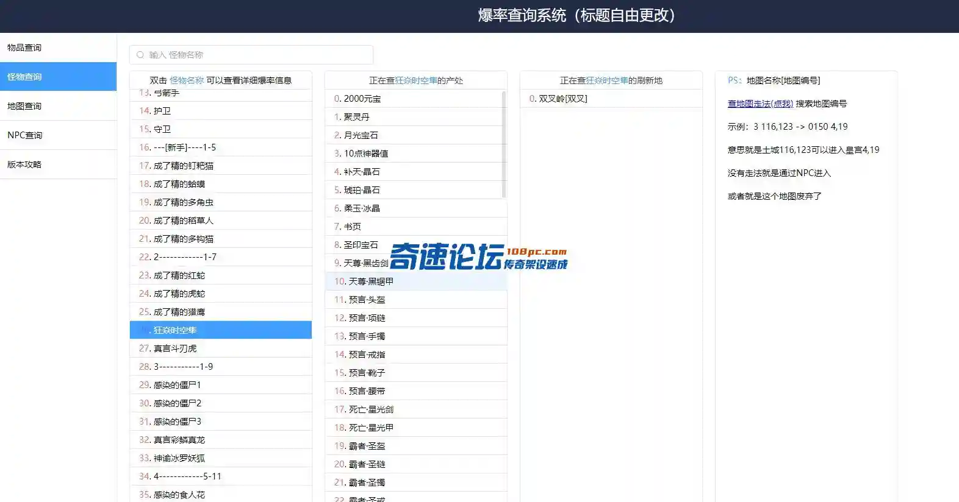Select monster 19. 成了精的多角虫
The height and width of the screenshot is (502, 959).
(x=221, y=202)
